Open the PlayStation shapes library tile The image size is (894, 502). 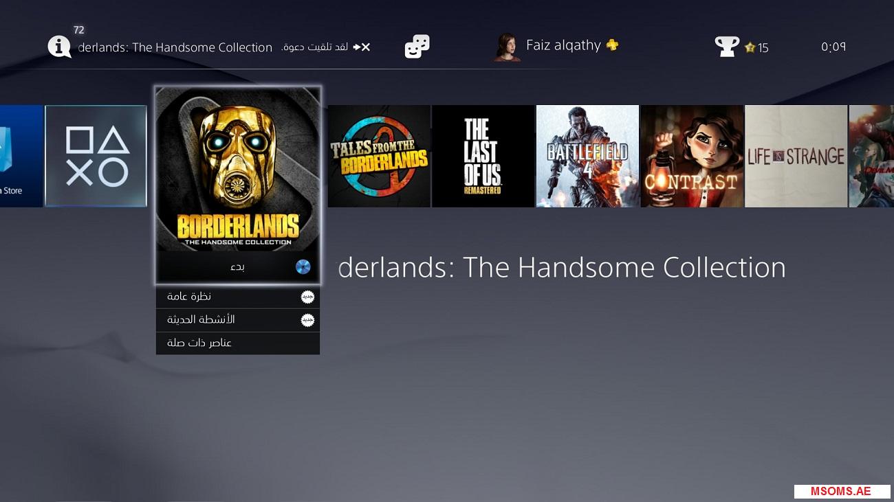tap(96, 156)
